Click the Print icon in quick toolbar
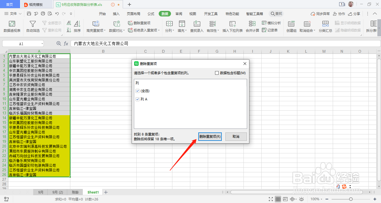Viewport: 381px width, 203px height. [43, 14]
